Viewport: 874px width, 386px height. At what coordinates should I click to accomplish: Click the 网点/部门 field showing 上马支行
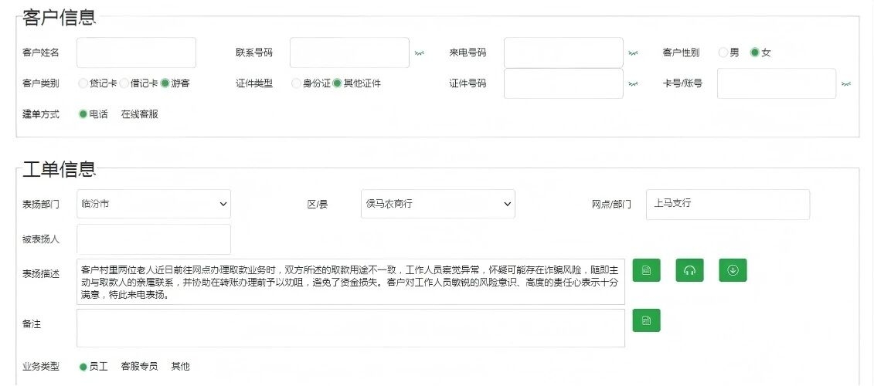pyautogui.click(x=727, y=205)
